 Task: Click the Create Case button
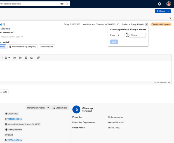(x=60, y=108)
